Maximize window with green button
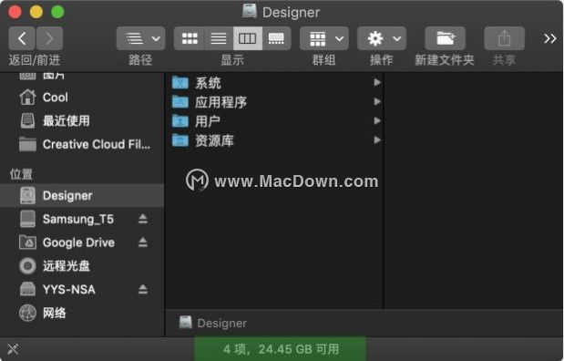Viewport: 564px width, 361px height. [57, 12]
